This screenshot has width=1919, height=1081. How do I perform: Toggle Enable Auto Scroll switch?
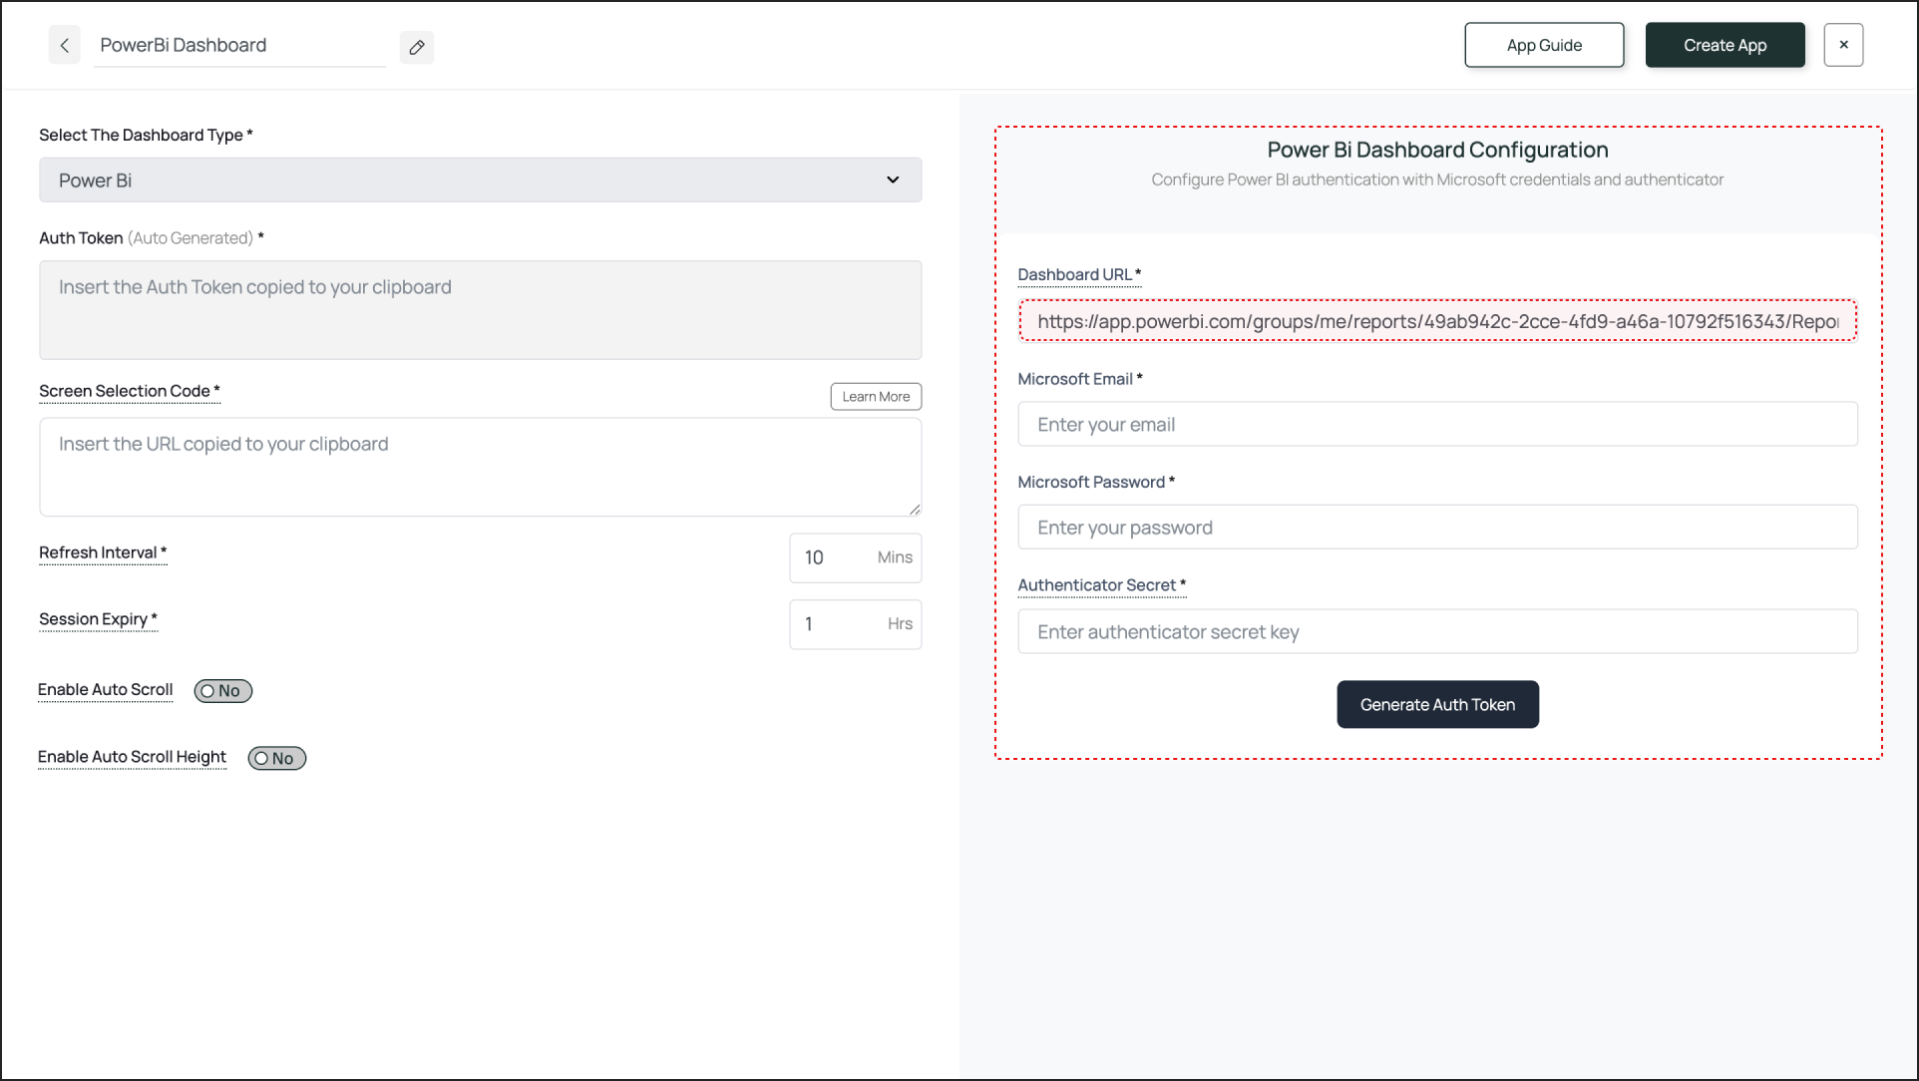(x=222, y=691)
